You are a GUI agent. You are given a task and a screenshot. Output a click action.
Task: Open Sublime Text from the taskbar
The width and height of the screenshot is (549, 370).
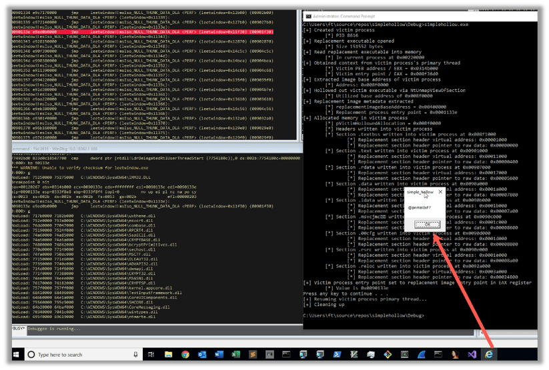pyautogui.click(x=252, y=355)
